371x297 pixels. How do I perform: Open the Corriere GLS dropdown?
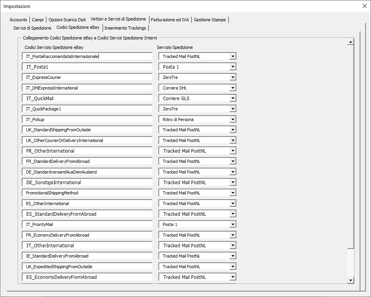pyautogui.click(x=233, y=98)
